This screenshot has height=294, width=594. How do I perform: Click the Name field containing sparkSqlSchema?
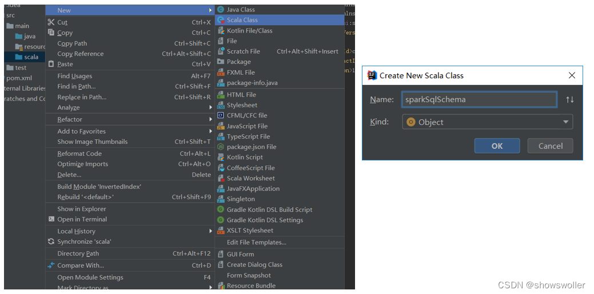coord(479,100)
